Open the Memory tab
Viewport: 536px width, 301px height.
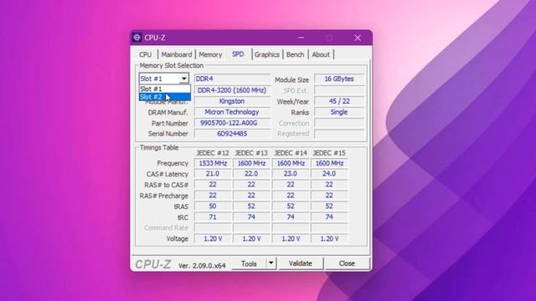[210, 54]
